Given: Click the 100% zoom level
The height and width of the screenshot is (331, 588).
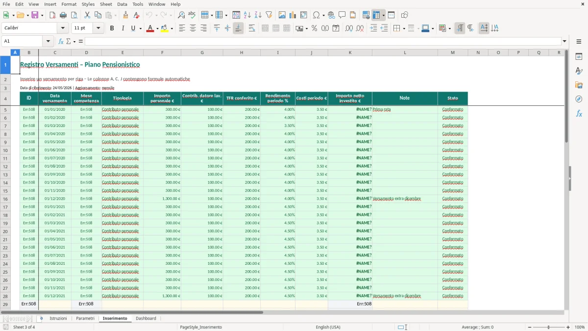Looking at the screenshot, I should [x=580, y=327].
